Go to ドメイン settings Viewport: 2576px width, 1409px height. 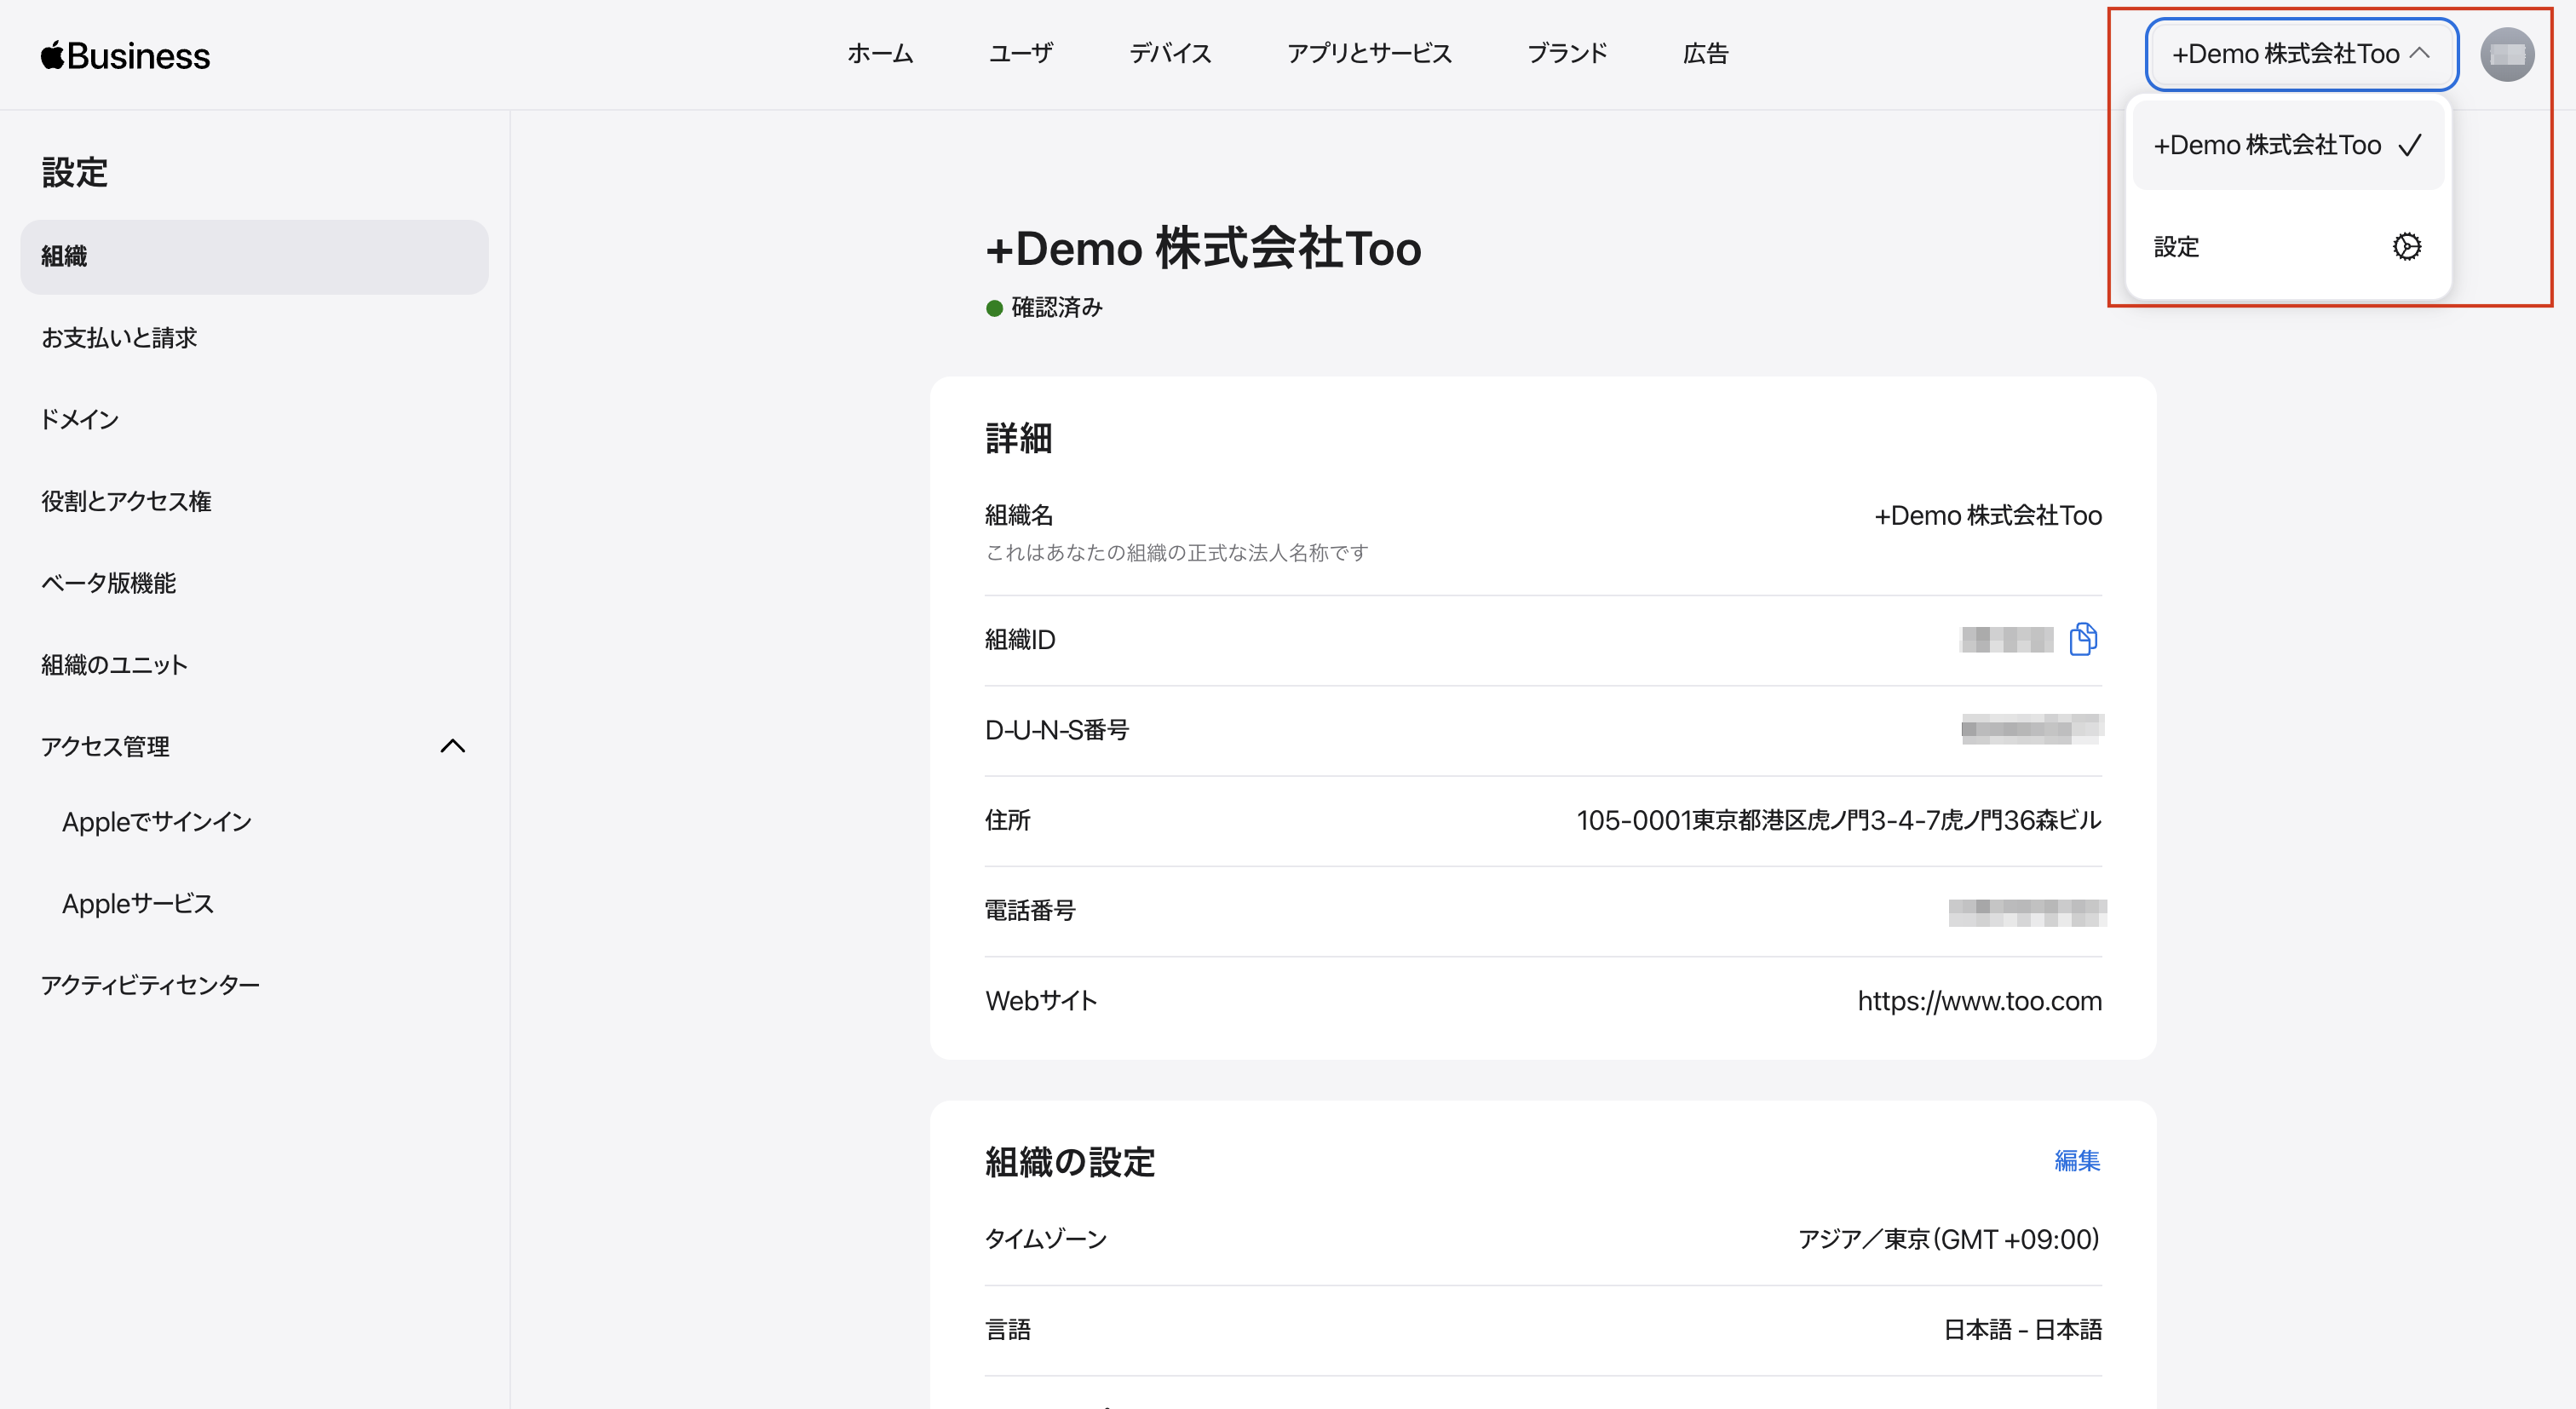point(254,420)
